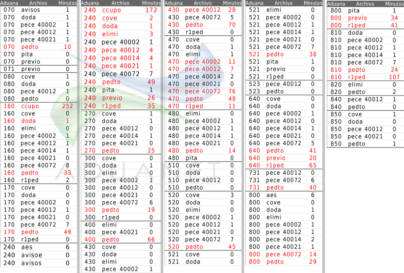The image size is (404, 273).
Task: Select 49 in the 170 pedto row
Action: pos(67,232)
